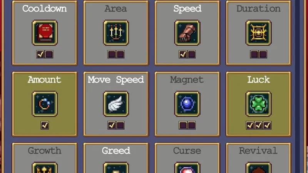Select the Revival power-up title

click(258, 151)
